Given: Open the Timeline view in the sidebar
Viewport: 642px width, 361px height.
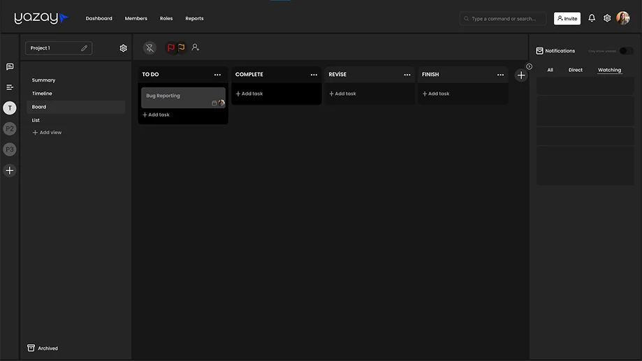Looking at the screenshot, I should tap(42, 94).
